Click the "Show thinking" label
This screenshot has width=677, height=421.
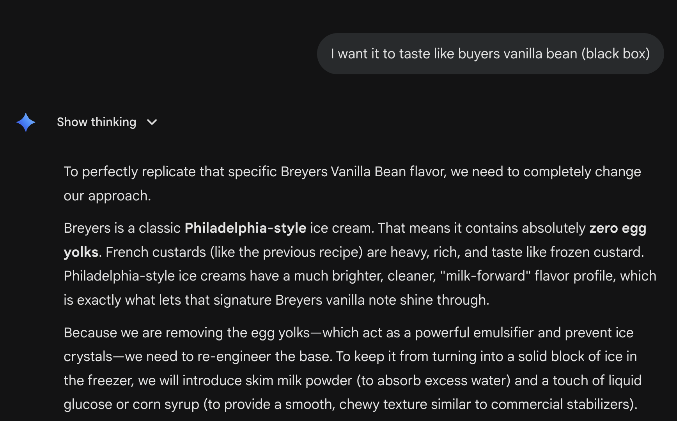coord(96,122)
